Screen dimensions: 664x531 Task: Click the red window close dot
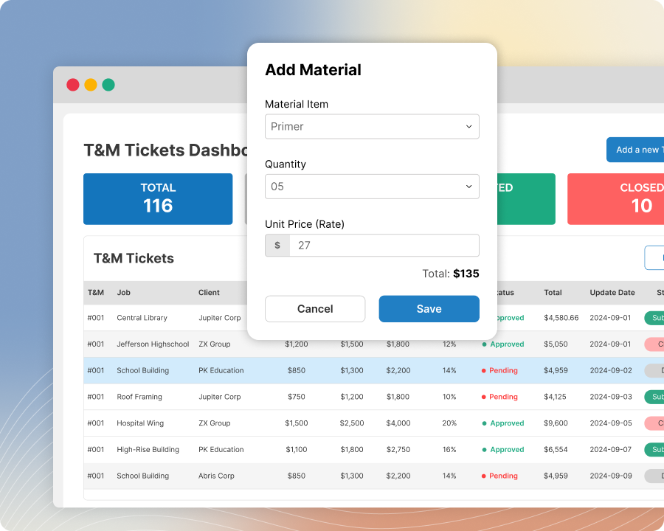(x=73, y=85)
